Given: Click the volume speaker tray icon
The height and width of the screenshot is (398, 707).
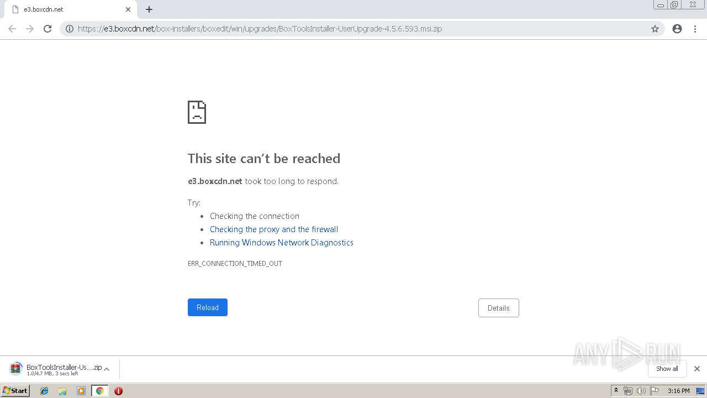Looking at the screenshot, I should (x=641, y=391).
